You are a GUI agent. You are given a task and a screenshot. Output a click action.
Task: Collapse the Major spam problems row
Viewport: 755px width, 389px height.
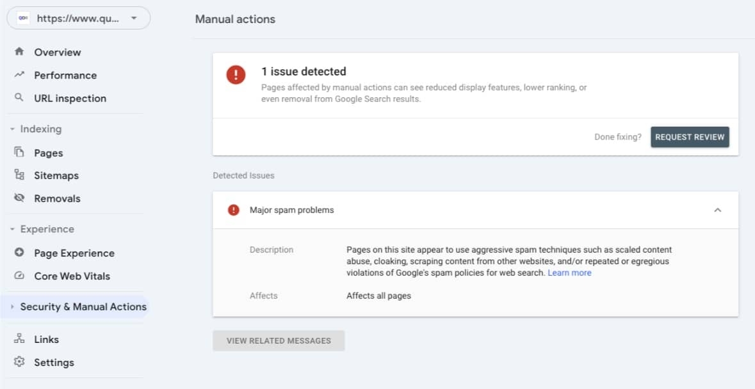[x=717, y=210]
